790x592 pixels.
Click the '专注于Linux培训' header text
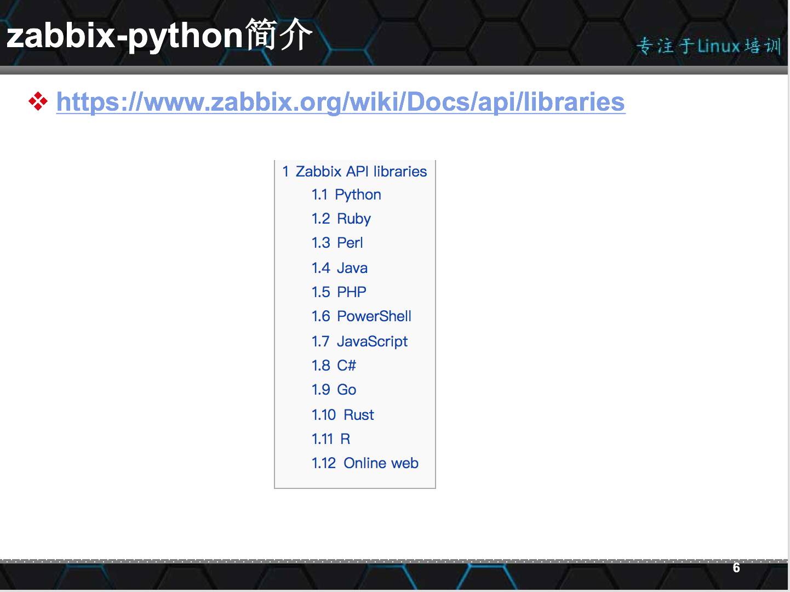(708, 46)
